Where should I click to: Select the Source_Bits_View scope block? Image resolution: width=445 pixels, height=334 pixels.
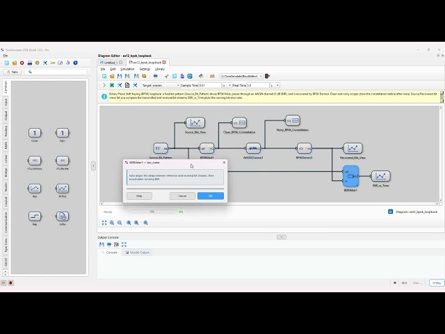tap(195, 122)
